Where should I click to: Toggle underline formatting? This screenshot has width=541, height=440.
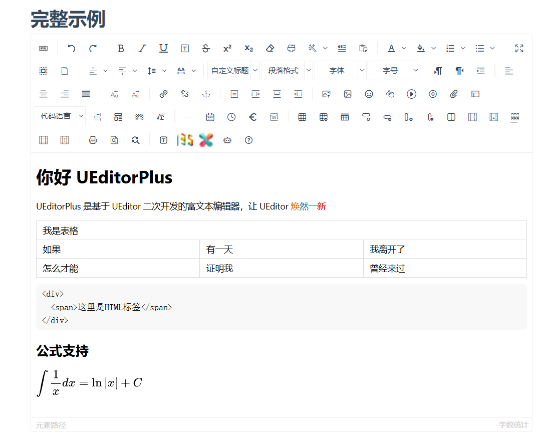click(163, 48)
